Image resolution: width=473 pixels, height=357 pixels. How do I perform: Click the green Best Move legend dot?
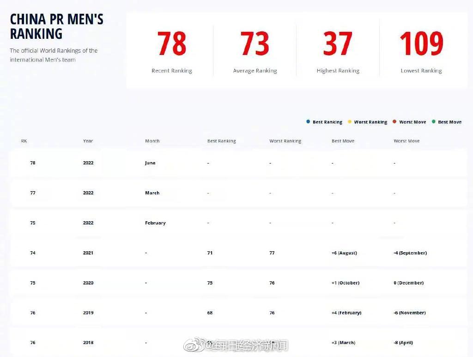click(x=433, y=121)
